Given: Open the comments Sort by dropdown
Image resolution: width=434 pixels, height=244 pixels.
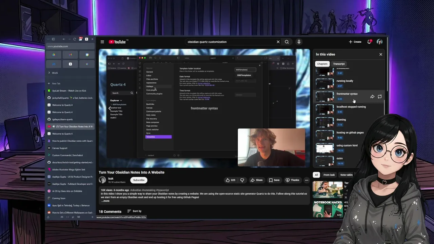Looking at the screenshot, I should (134, 211).
